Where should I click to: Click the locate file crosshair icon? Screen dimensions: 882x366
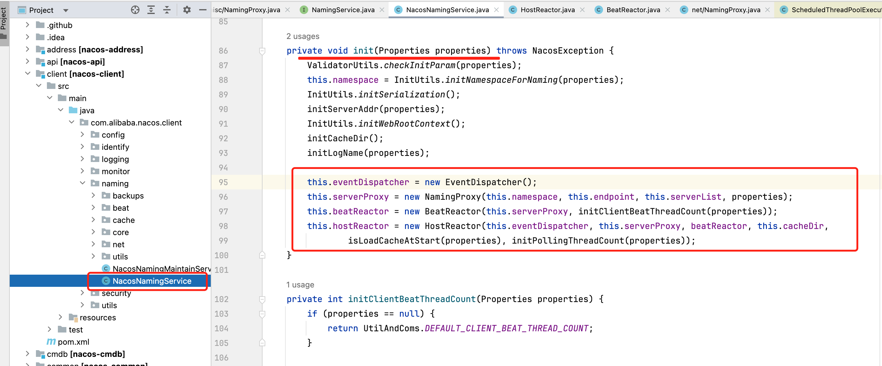click(x=135, y=10)
